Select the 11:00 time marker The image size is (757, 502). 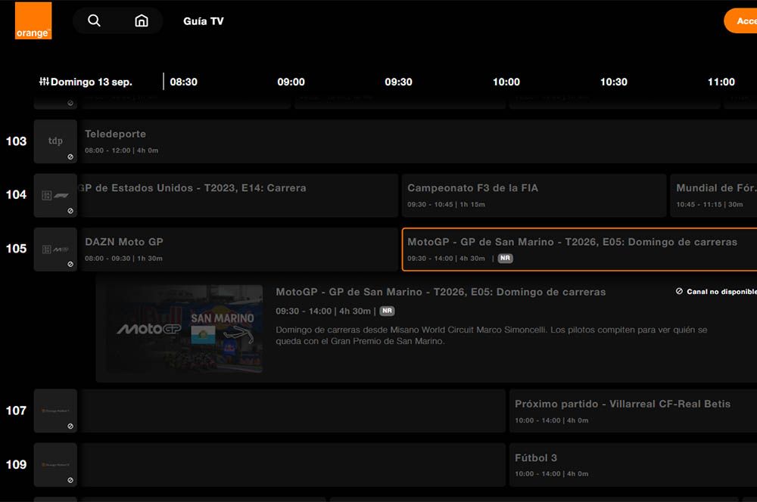pos(721,82)
